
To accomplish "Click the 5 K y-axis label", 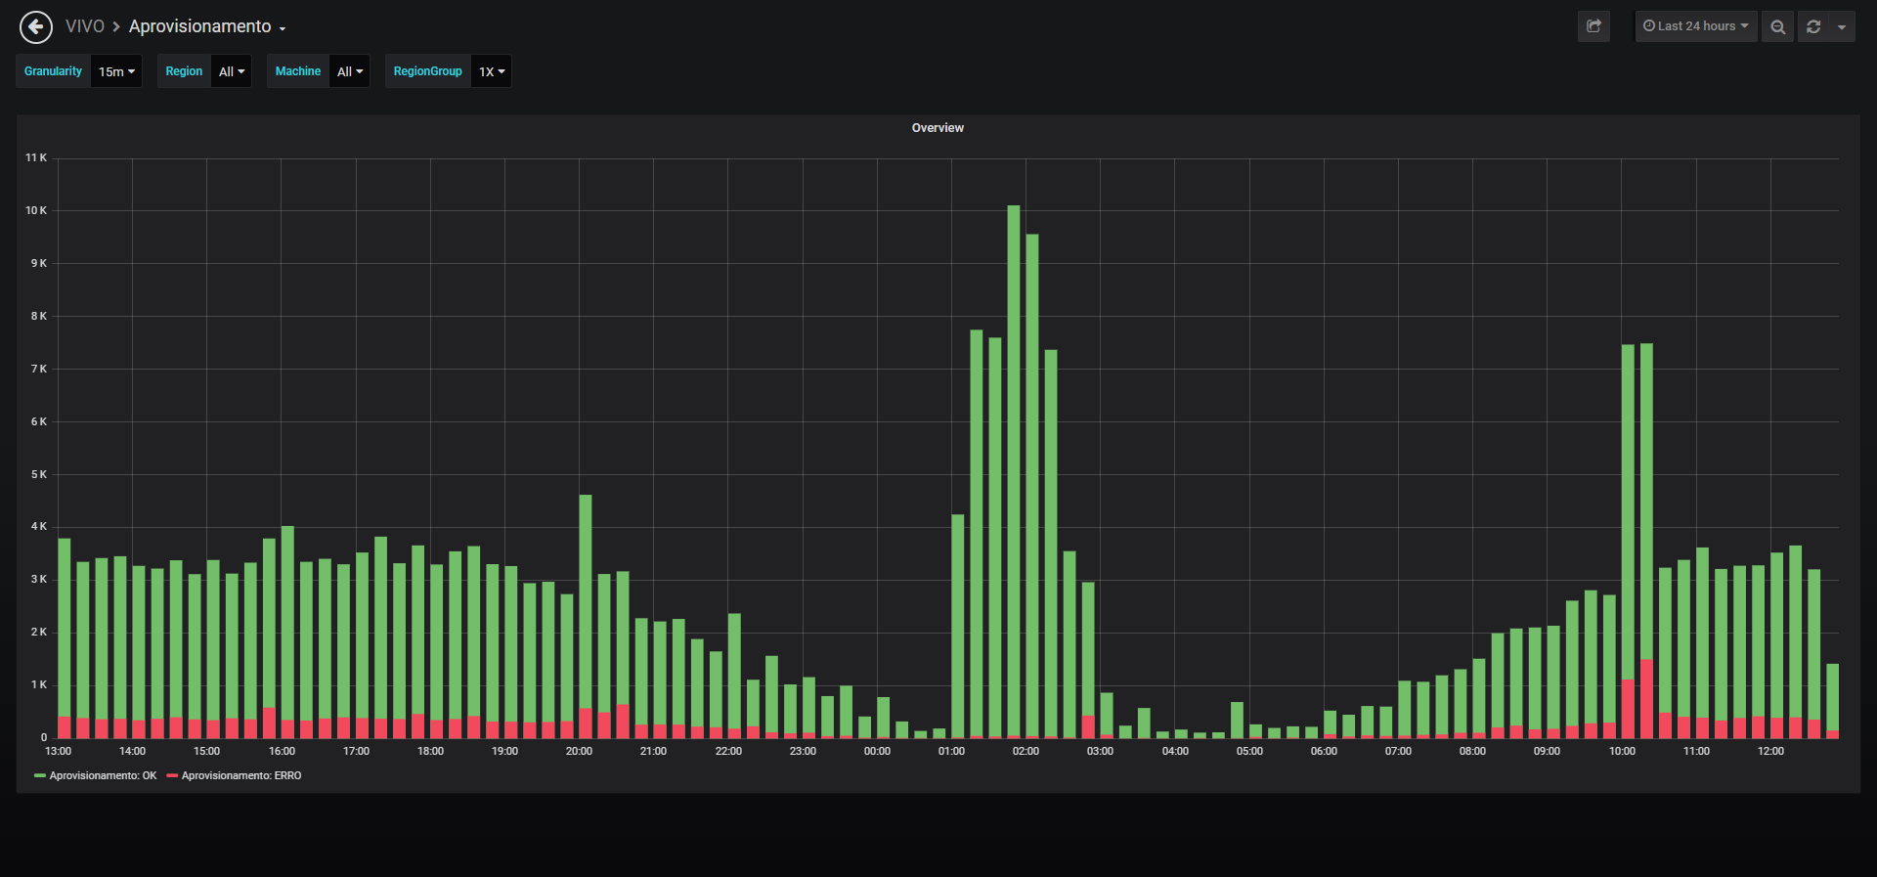I will [x=39, y=474].
